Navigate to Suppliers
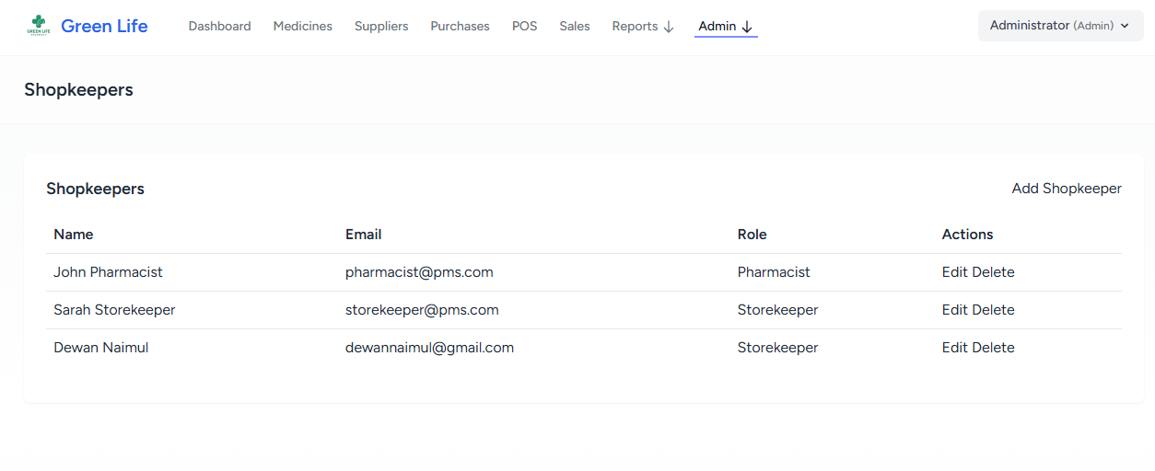 381,27
